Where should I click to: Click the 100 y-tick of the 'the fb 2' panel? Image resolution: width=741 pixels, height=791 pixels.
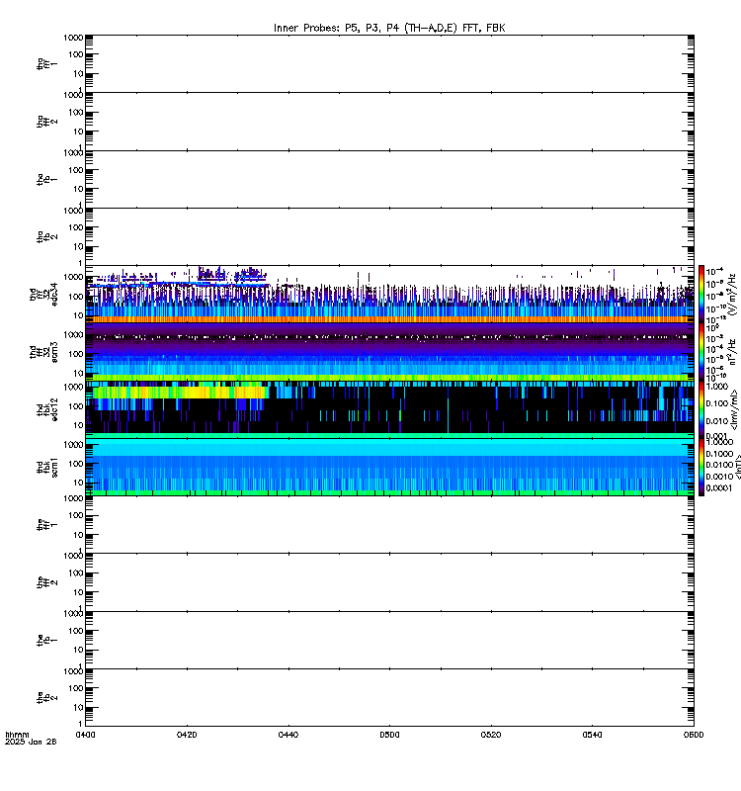(76, 688)
